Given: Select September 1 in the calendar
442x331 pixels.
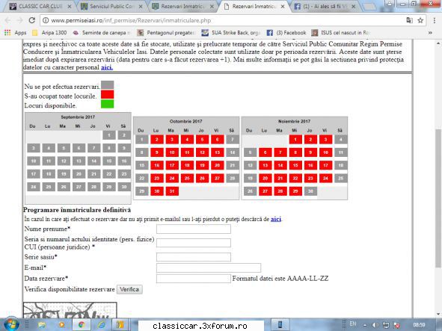Looking at the screenshot, I should click(109, 135).
